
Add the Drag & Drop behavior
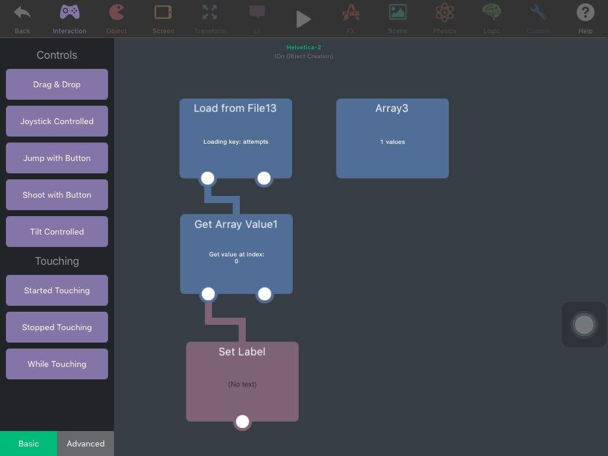(57, 84)
